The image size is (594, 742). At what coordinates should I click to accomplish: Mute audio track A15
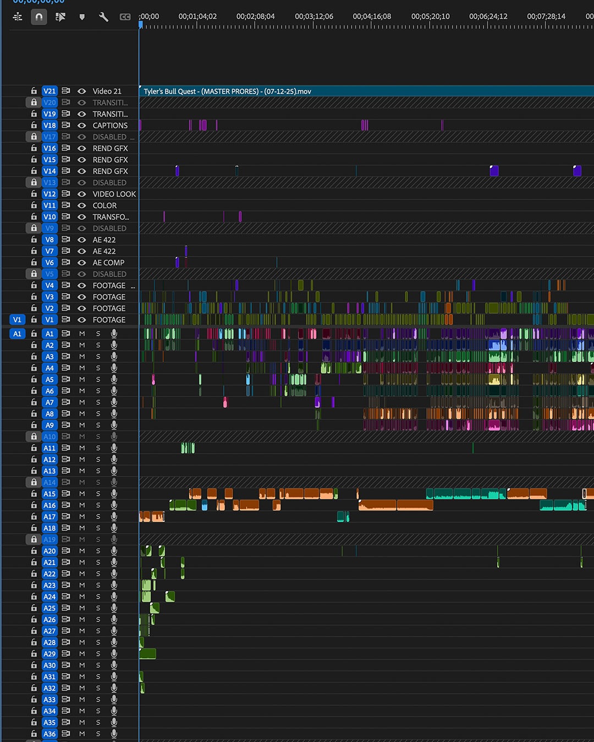tap(82, 494)
